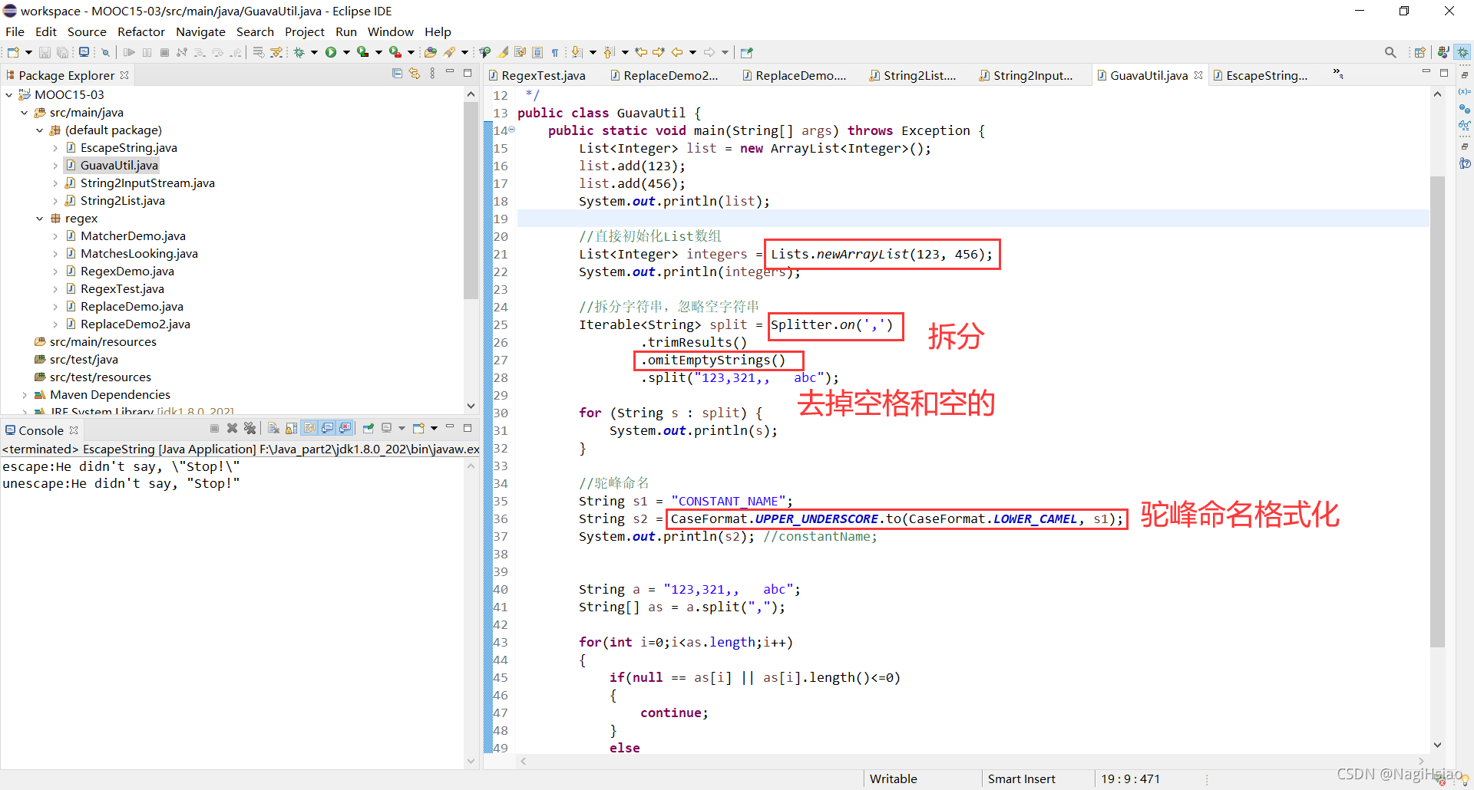Open the Run button dropdown arrow
This screenshot has width=1474, height=790.
pyautogui.click(x=346, y=52)
